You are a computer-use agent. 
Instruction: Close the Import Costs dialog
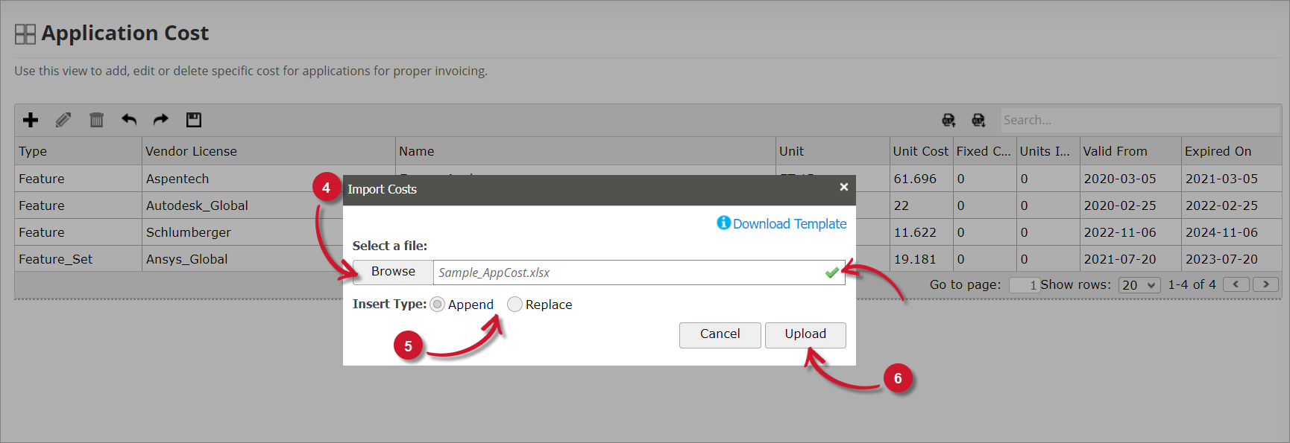(x=844, y=187)
